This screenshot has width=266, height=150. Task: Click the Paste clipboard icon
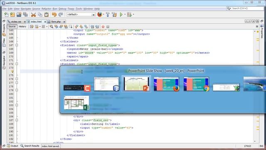coord(46,15)
